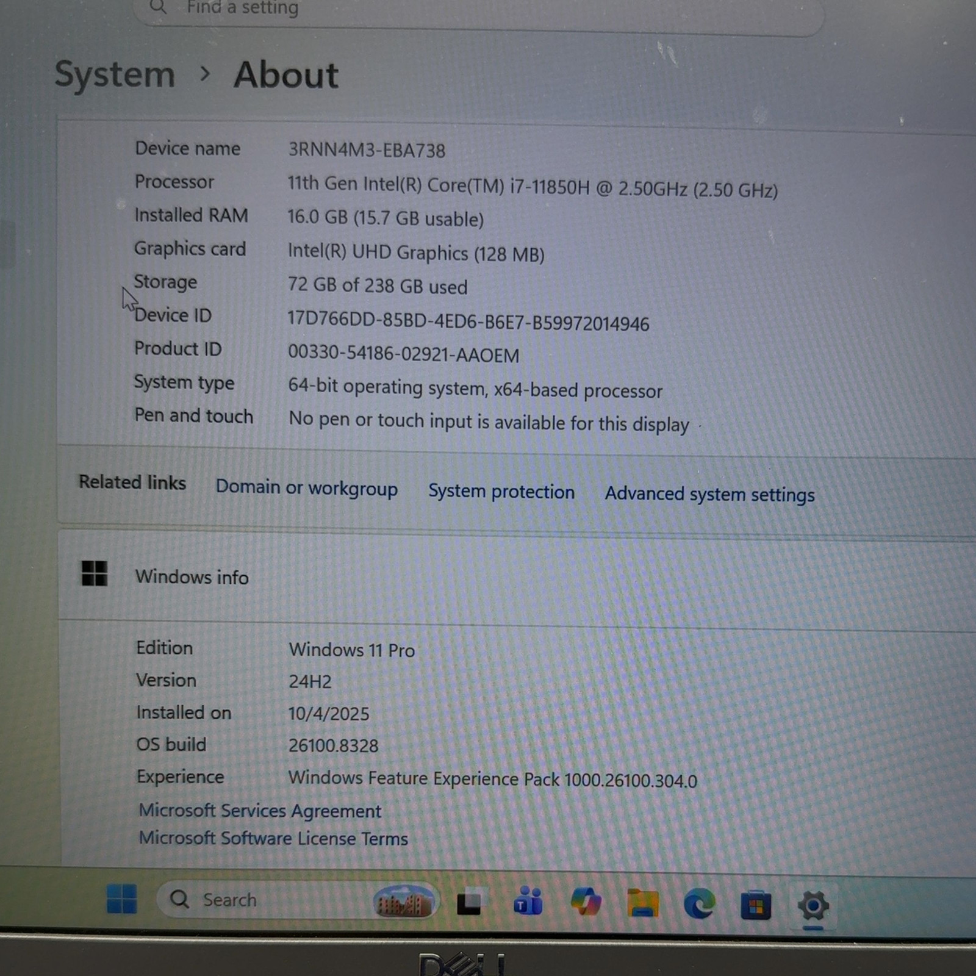Launch Microsoft Edge from the taskbar
Viewport: 976px width, 976px height.
699,903
